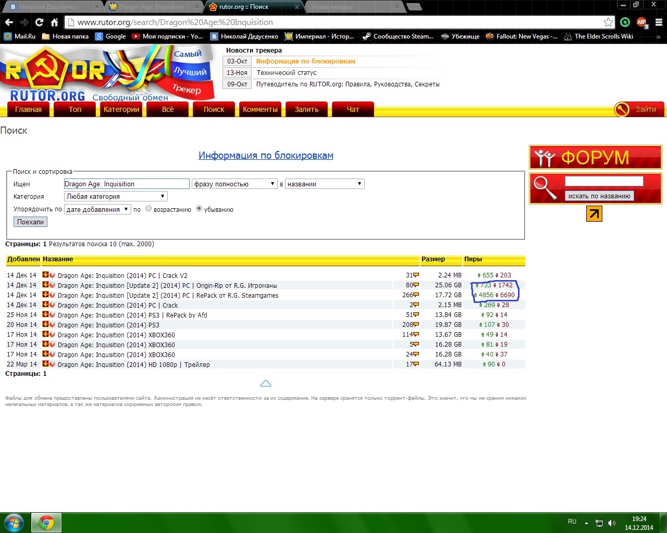Open Dragon Age Inquisition PC Crack V2 link

tap(122, 275)
